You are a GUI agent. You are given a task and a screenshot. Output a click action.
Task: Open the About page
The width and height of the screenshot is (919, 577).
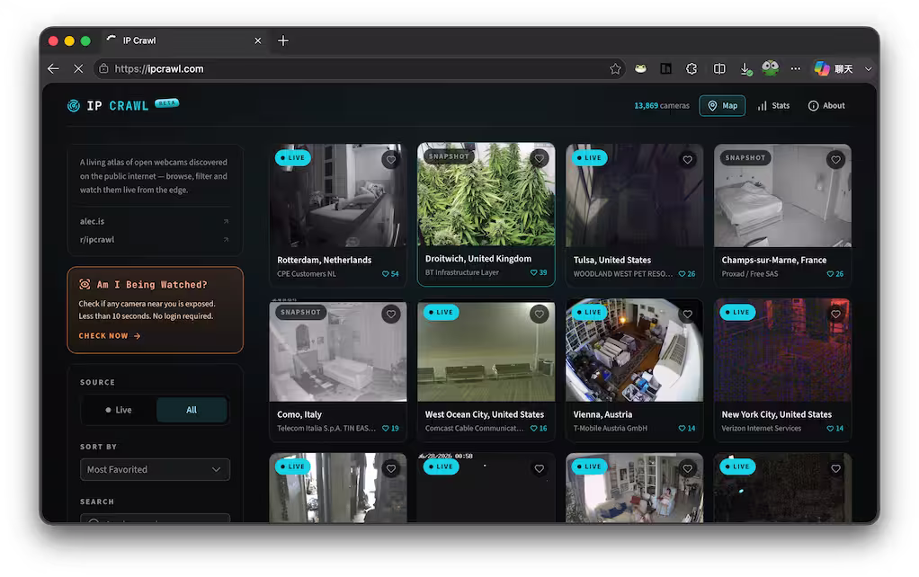(x=826, y=105)
